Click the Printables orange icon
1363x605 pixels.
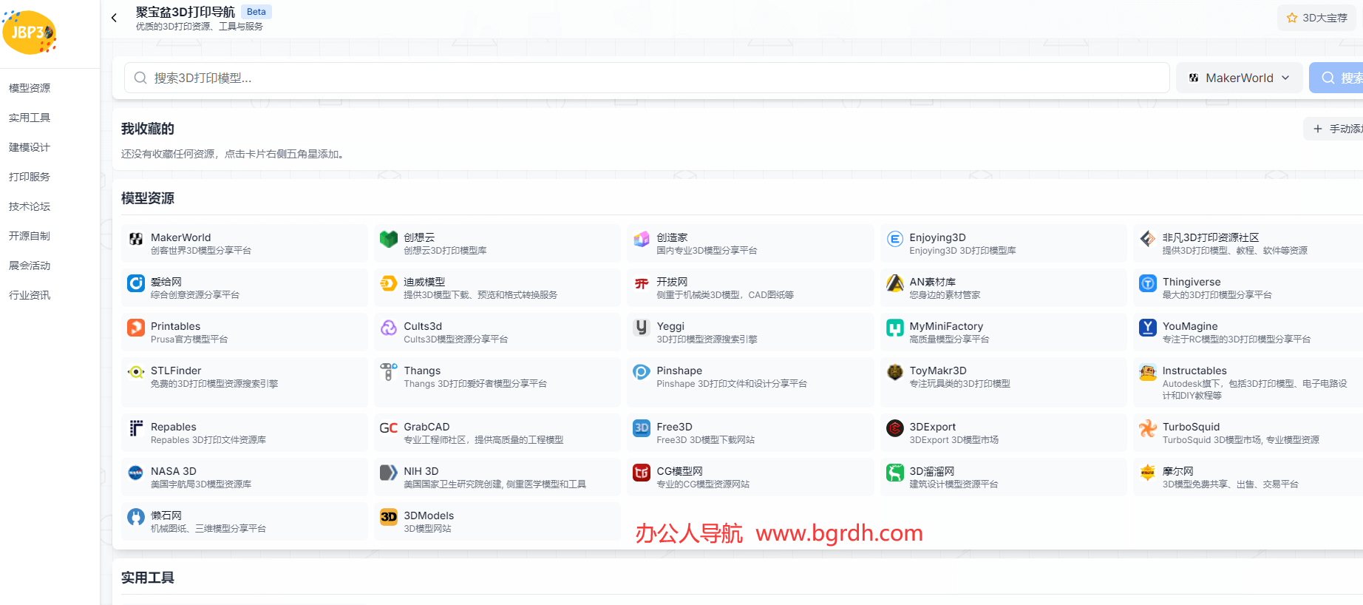pos(136,328)
